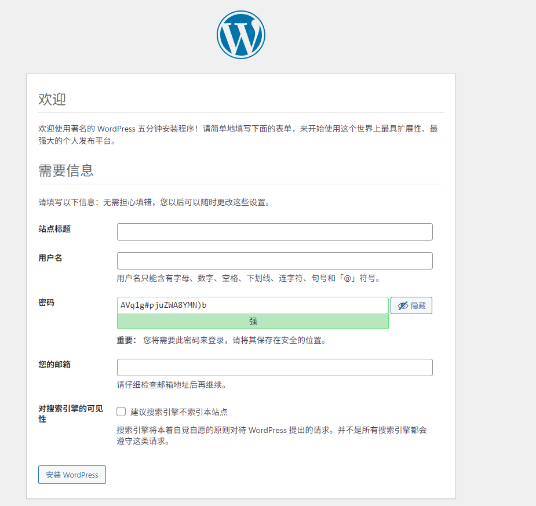Click the 欢迎 heading
Image resolution: width=536 pixels, height=506 pixels.
(x=52, y=99)
